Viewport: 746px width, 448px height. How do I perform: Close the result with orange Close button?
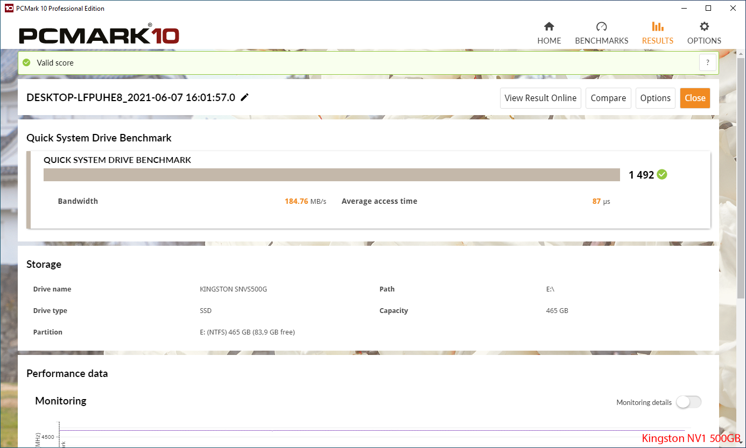tap(695, 98)
